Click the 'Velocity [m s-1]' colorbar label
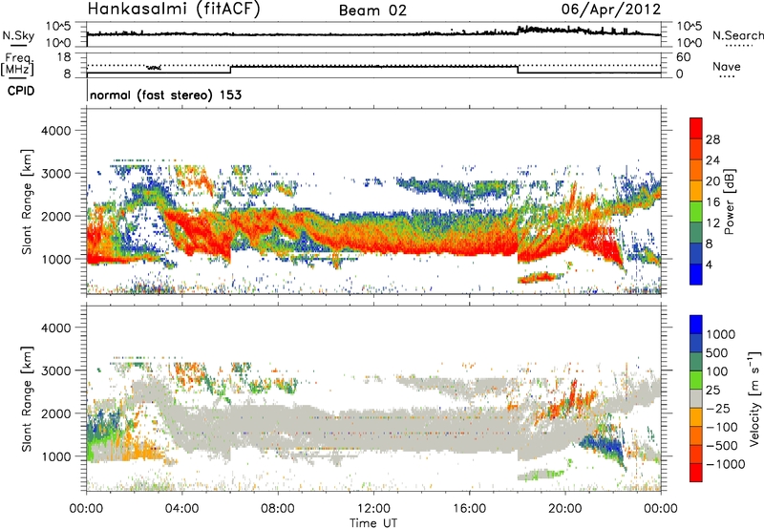764x529 pixels. [x=754, y=398]
